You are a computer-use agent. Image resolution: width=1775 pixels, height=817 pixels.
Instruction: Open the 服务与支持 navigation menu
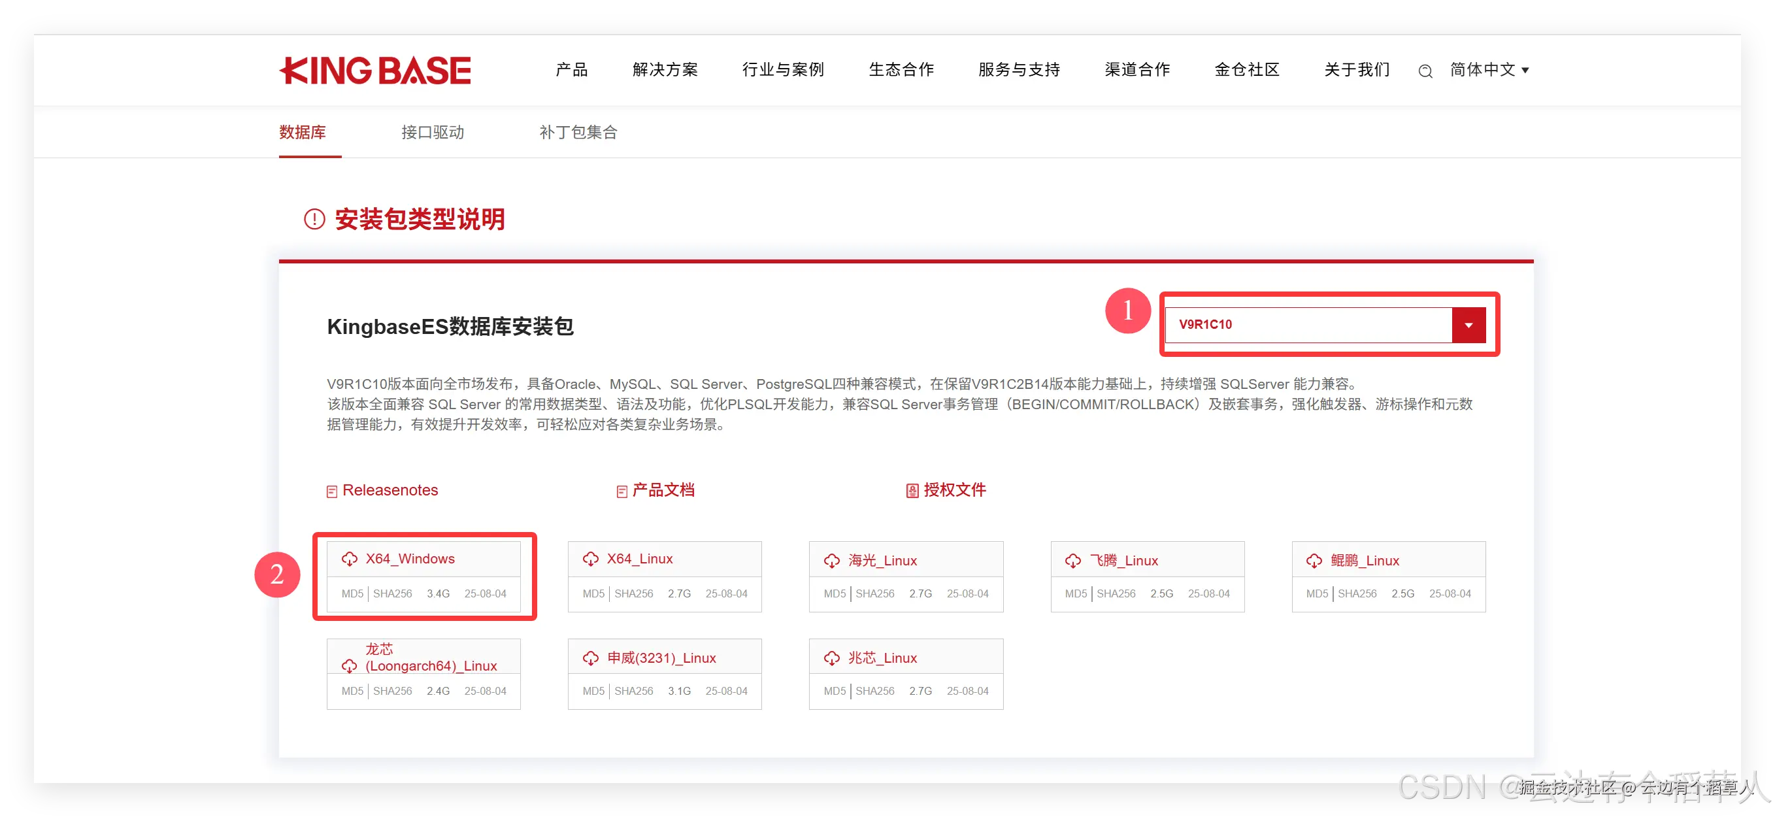point(1018,69)
